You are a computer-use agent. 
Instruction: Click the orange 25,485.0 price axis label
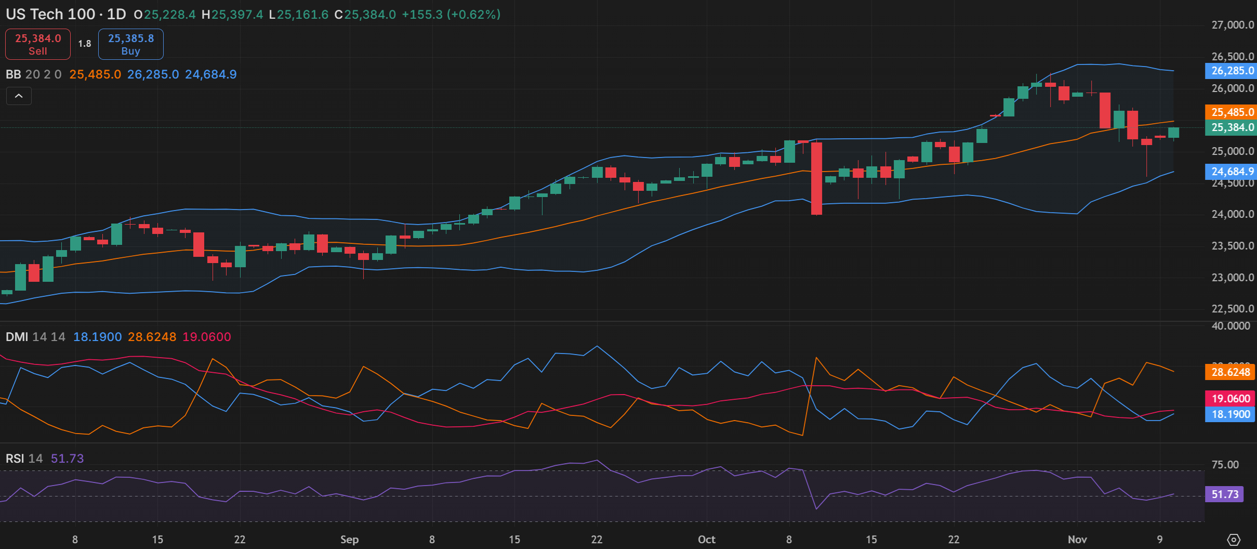pyautogui.click(x=1229, y=112)
